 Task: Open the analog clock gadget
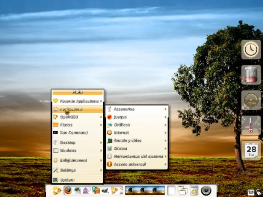coord(251,50)
